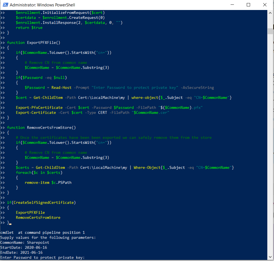This screenshot has height=261, width=274.
Task: Click the scrollbar up arrow
Action: 270,13
